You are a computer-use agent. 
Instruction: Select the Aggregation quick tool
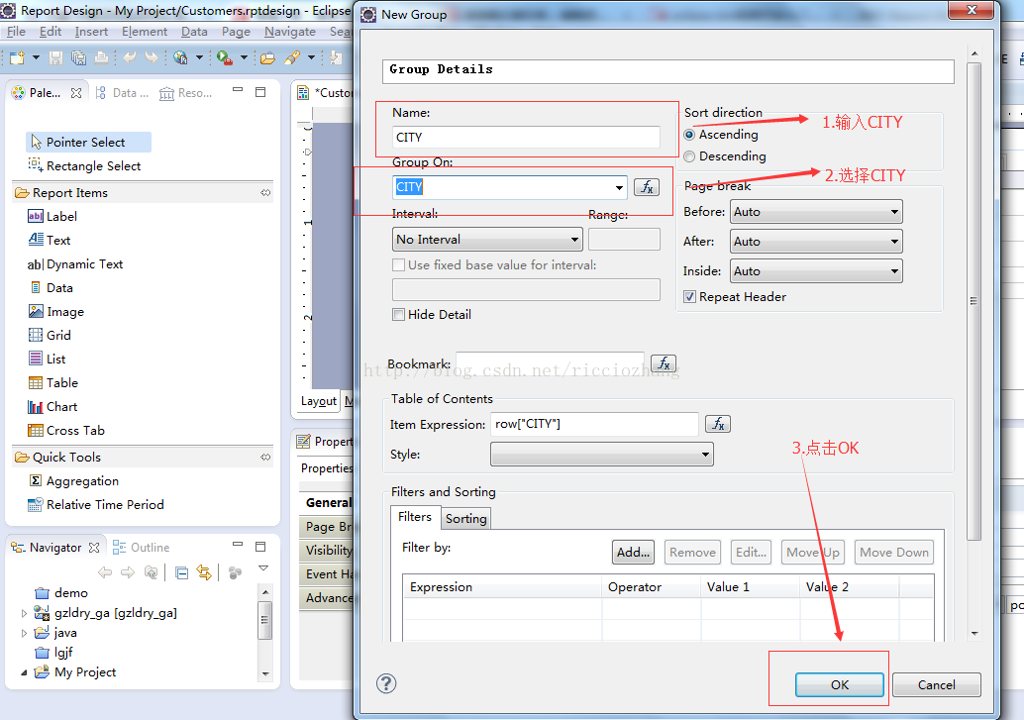pos(74,481)
